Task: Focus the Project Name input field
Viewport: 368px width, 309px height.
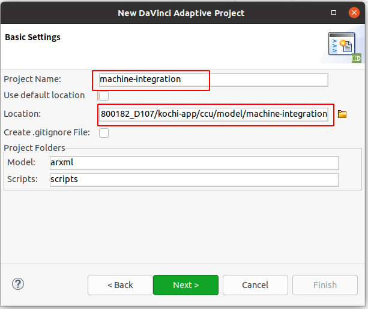Action: pos(213,80)
